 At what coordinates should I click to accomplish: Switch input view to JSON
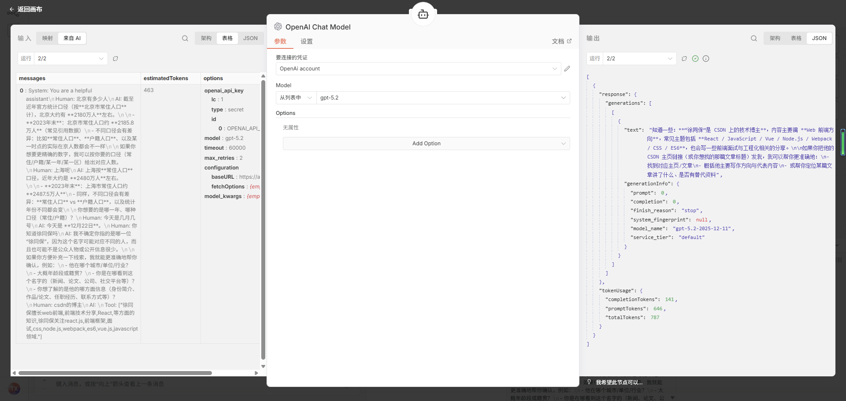click(x=250, y=38)
